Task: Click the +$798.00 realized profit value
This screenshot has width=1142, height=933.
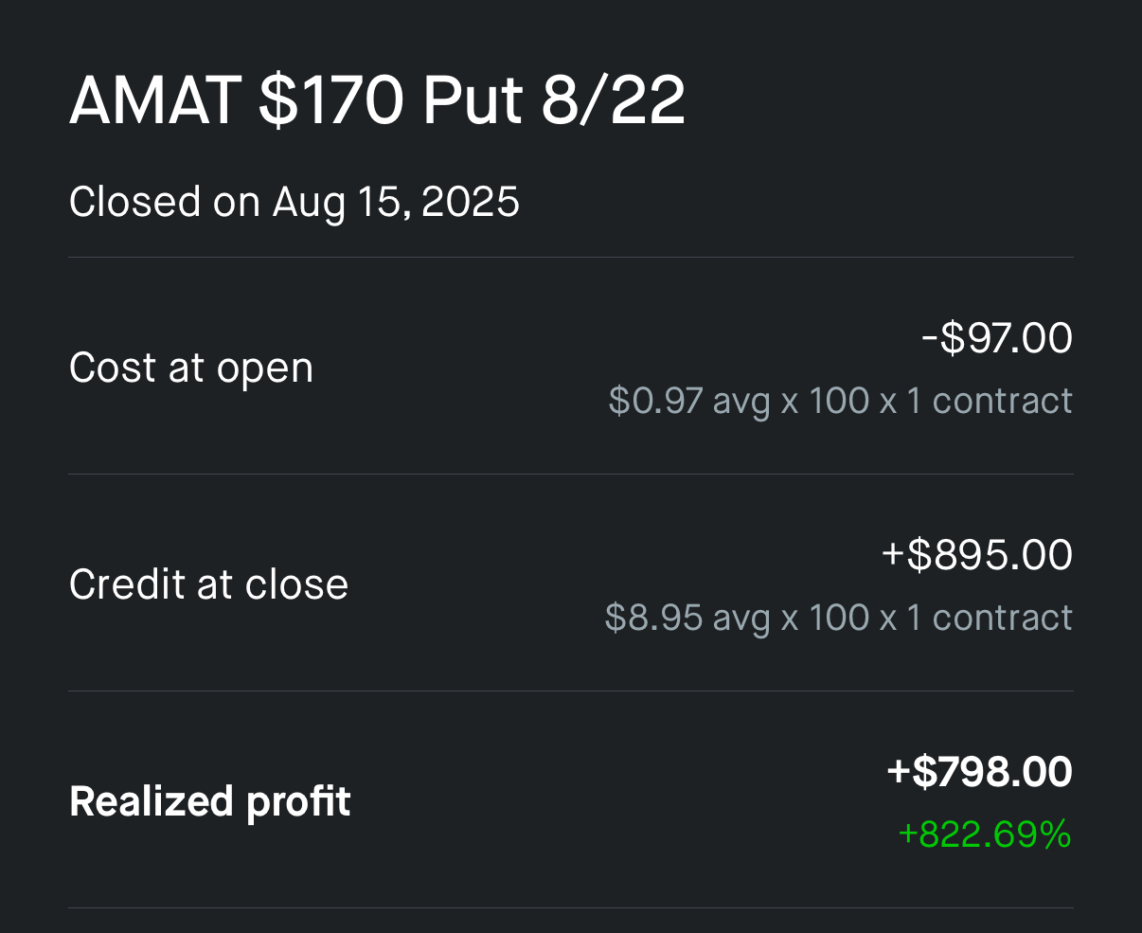Action: click(x=979, y=772)
